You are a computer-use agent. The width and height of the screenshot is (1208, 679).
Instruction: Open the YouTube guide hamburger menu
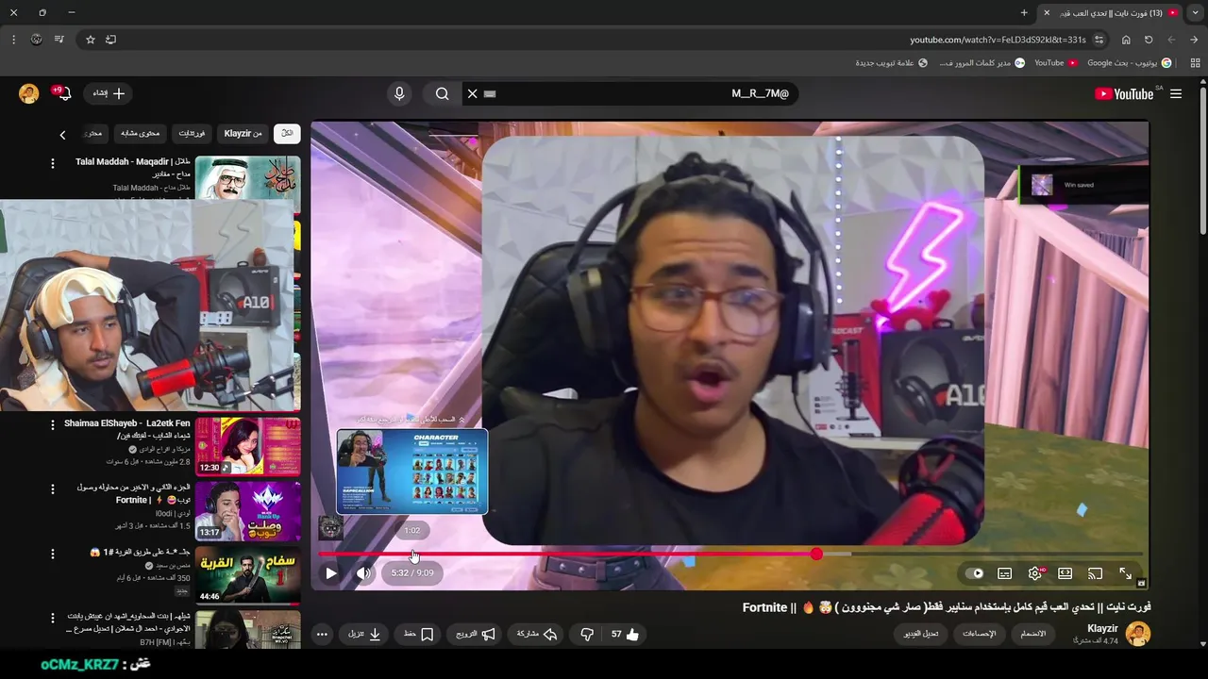click(x=1176, y=93)
